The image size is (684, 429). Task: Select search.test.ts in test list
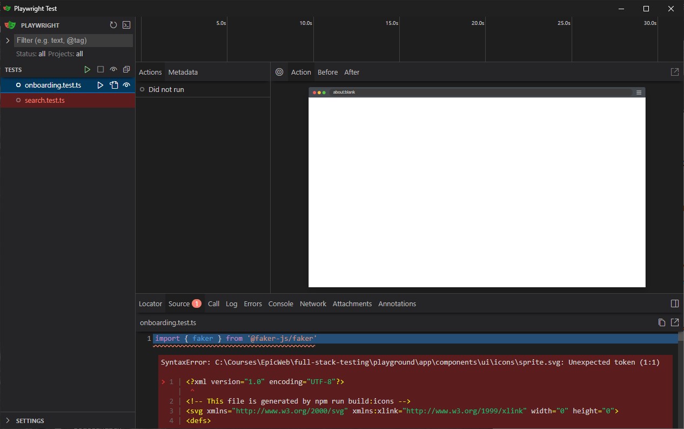(45, 101)
